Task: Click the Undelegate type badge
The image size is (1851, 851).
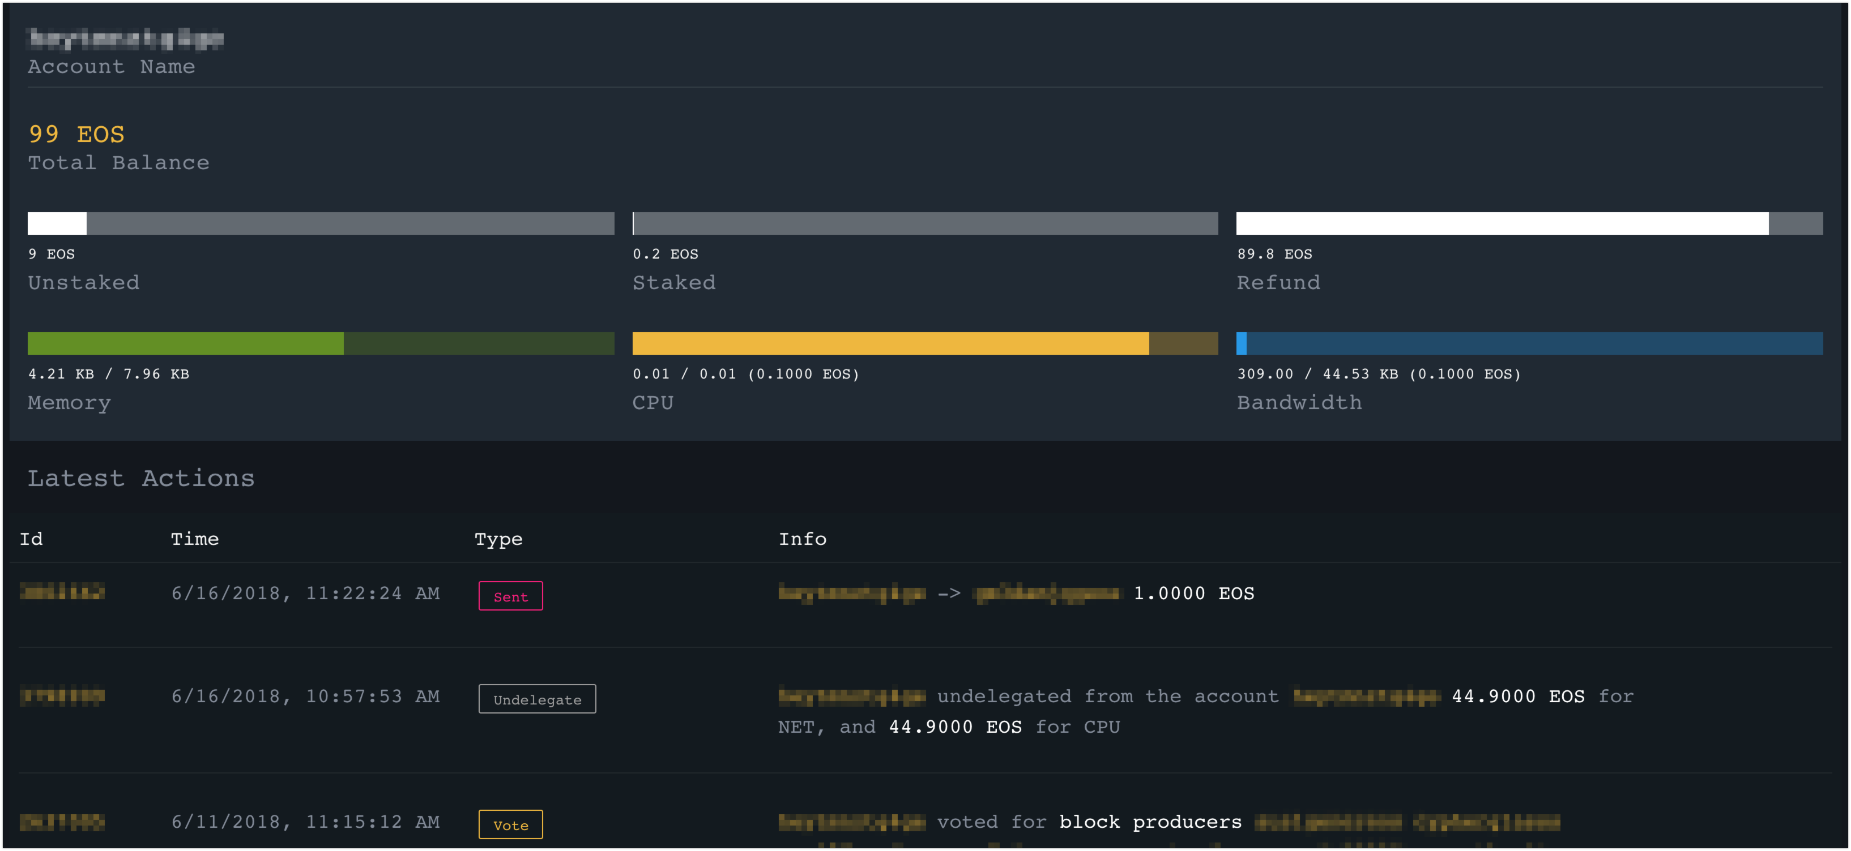Action: coord(537,699)
